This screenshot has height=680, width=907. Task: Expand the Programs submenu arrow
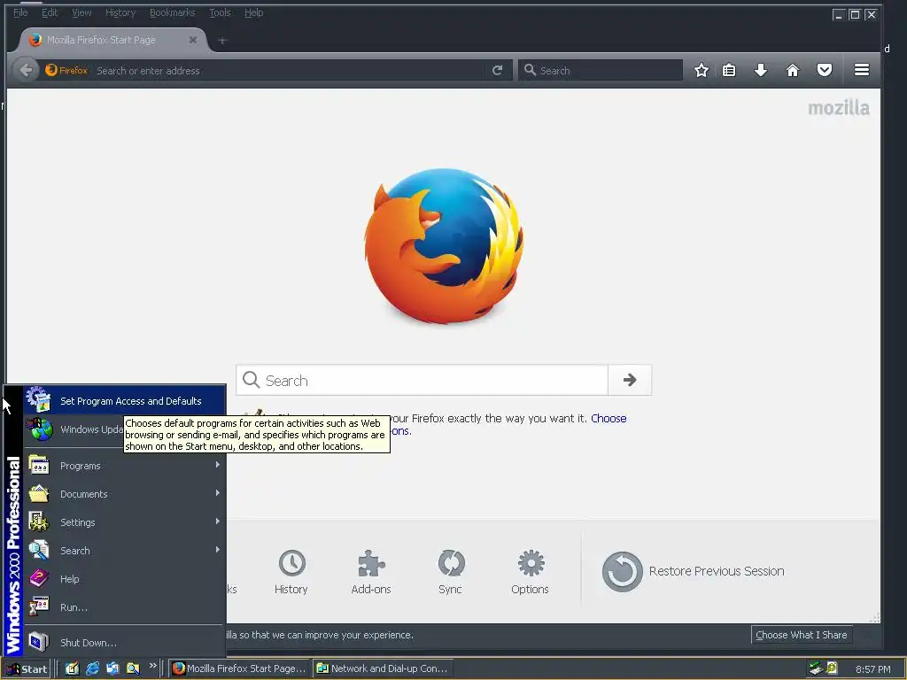coord(218,465)
